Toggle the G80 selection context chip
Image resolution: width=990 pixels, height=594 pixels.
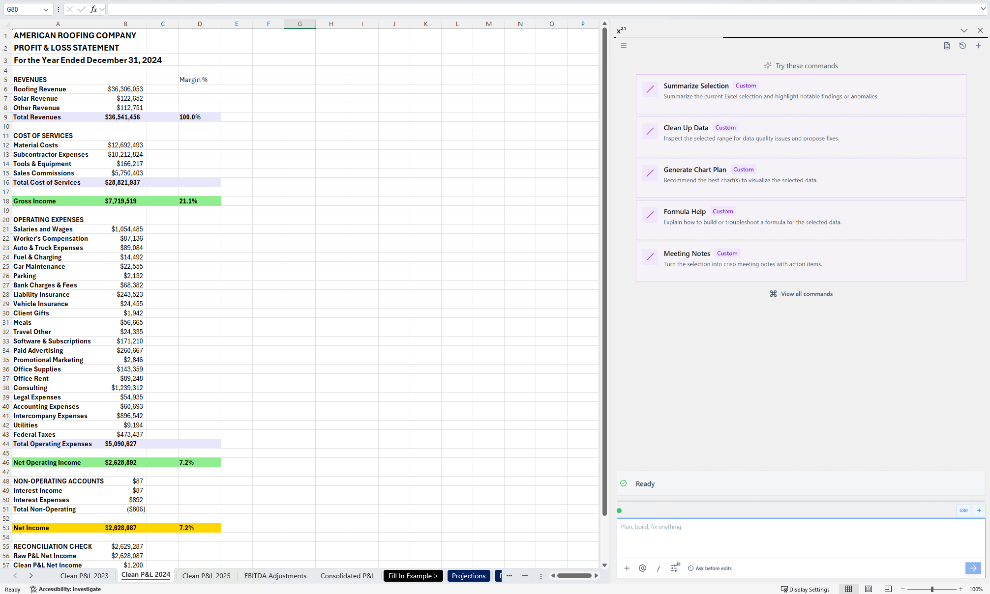[x=963, y=510]
